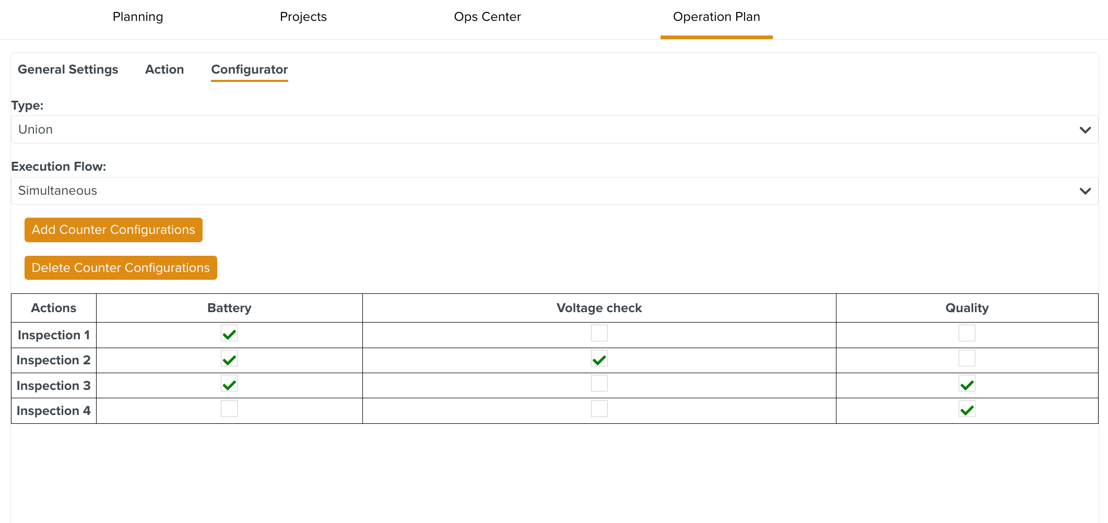
Task: Check Voltage check for Inspection 1
Action: (599, 333)
